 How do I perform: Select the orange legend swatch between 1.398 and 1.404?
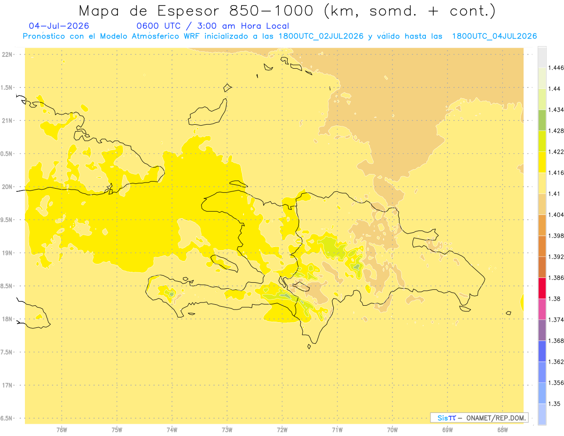(542, 225)
